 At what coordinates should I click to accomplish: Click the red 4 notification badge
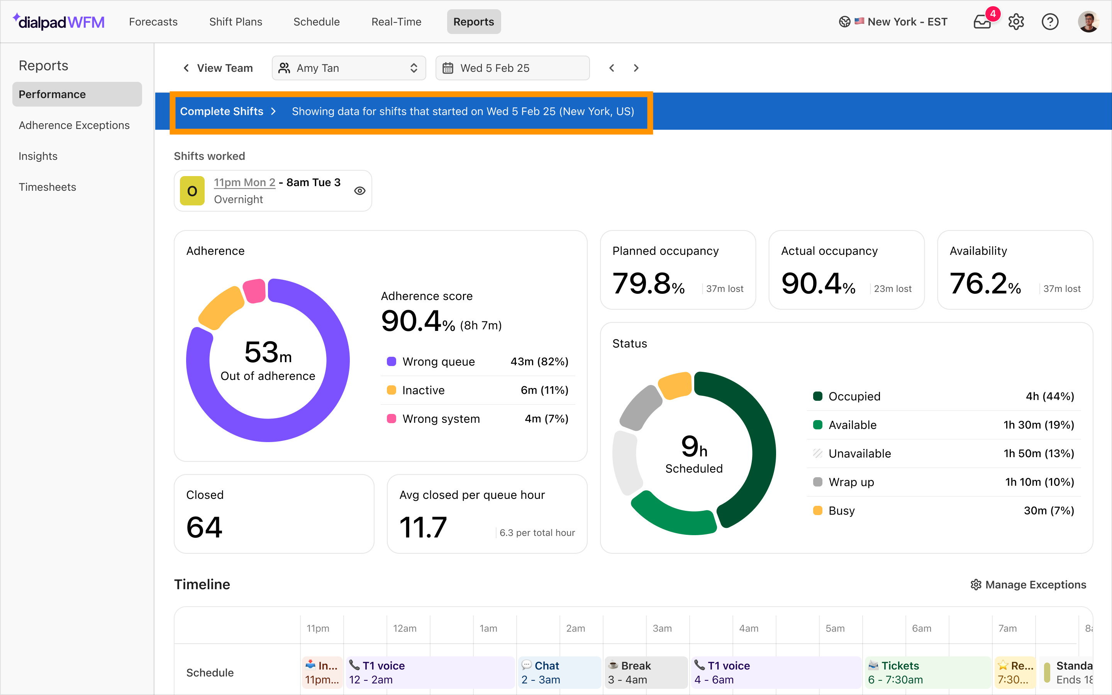point(993,14)
